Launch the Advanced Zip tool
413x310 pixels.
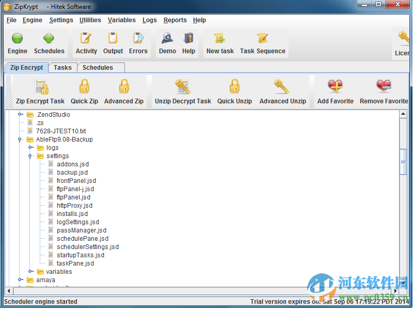[123, 91]
